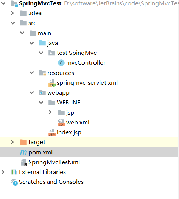179x199 pixels.
Task: Click the Maven icon beside pom.xml
Action: point(23,152)
